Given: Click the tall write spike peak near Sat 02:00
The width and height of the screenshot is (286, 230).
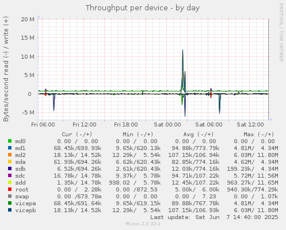Looking at the screenshot, I should [x=182, y=50].
